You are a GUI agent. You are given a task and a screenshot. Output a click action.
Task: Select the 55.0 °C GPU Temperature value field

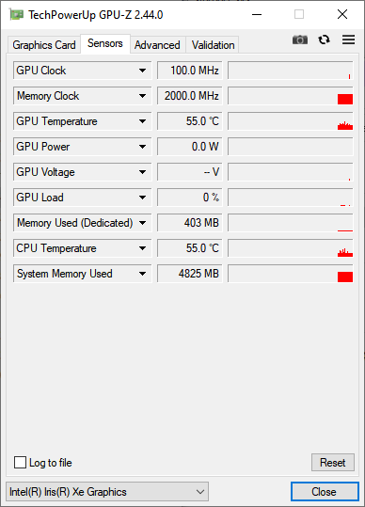(190, 121)
